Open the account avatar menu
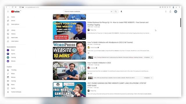Screen dimensions: 186x104 point(176,12)
